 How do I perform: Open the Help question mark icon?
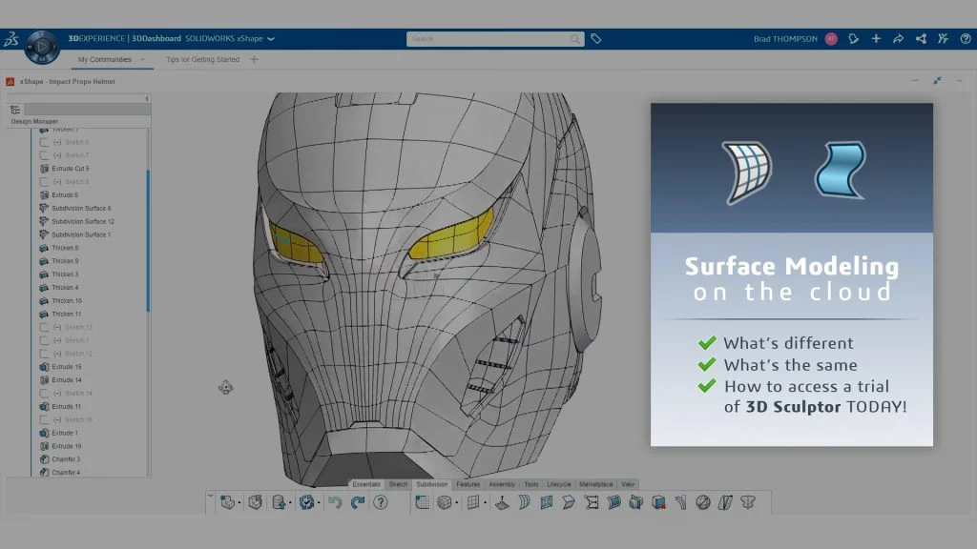(965, 39)
